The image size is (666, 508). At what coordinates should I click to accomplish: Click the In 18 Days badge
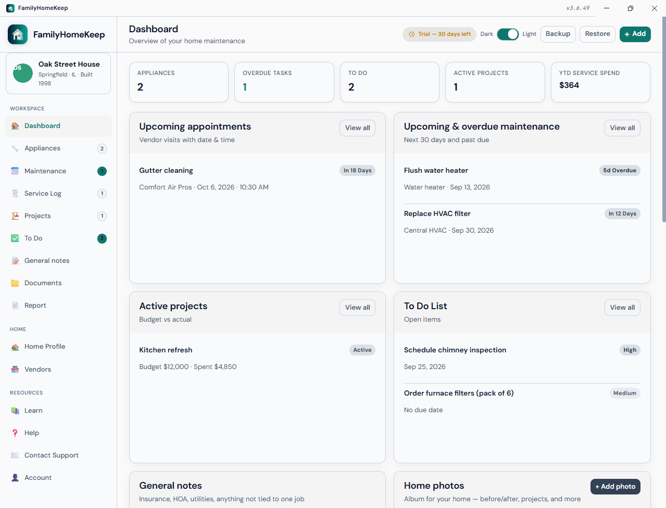357,170
